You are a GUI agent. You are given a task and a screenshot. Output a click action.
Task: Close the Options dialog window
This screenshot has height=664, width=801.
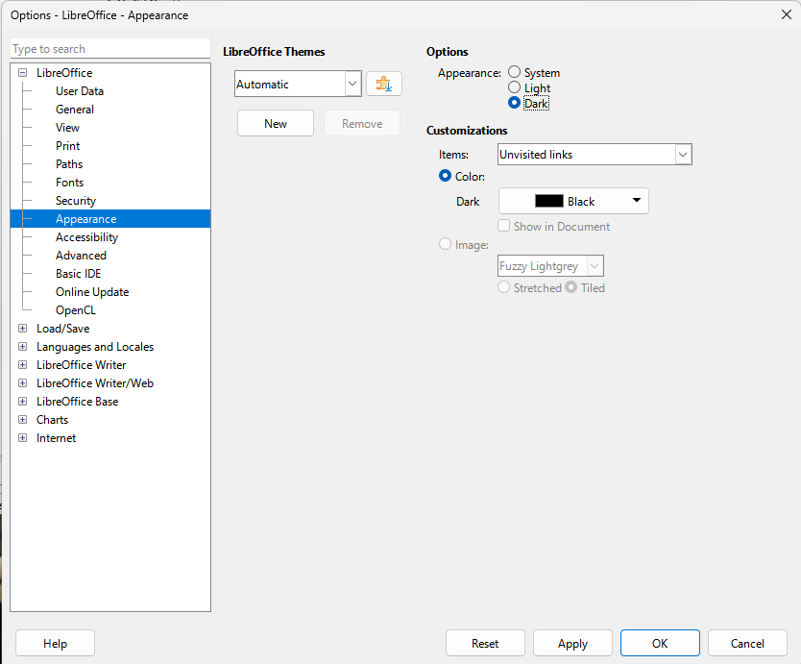point(787,14)
